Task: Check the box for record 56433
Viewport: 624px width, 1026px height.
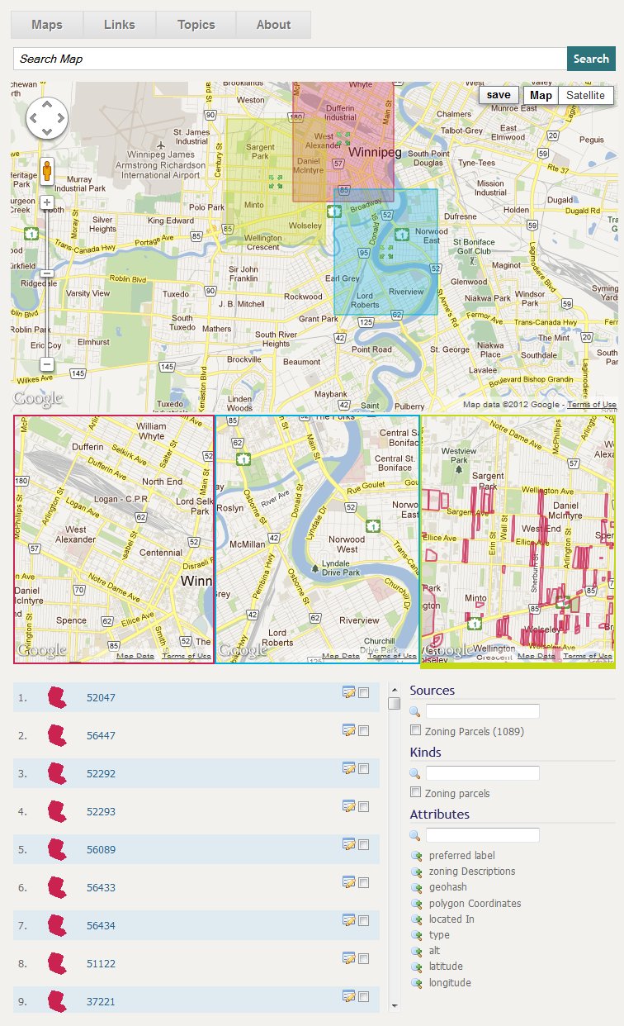Action: click(364, 883)
